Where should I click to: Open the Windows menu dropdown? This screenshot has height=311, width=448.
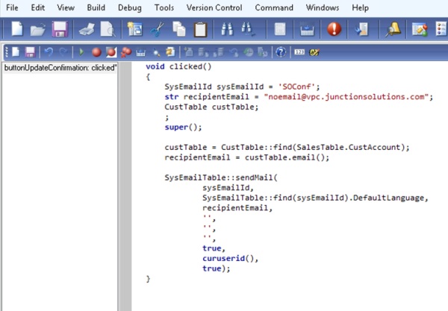tap(323, 7)
